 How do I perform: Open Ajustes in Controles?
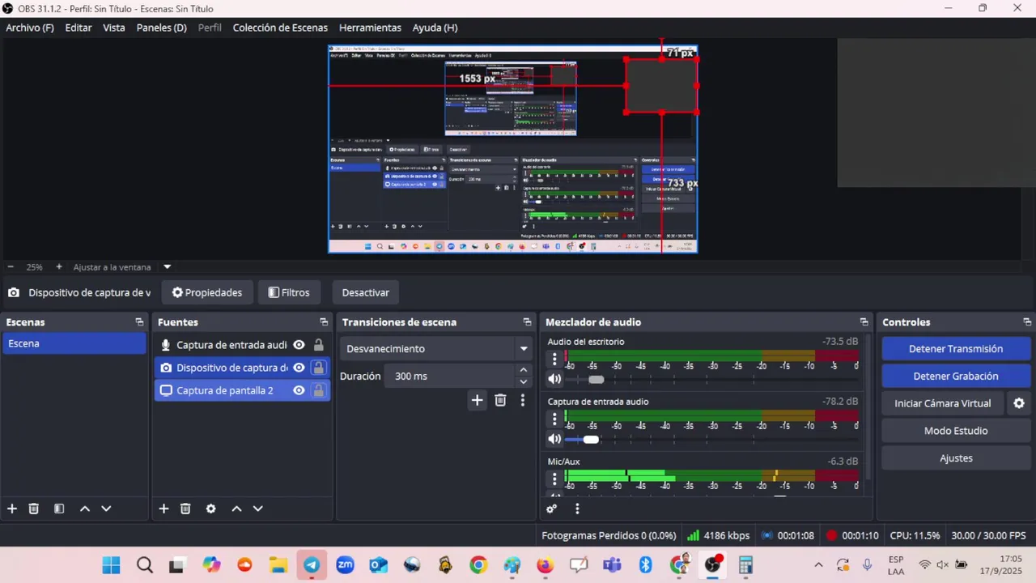coord(956,458)
